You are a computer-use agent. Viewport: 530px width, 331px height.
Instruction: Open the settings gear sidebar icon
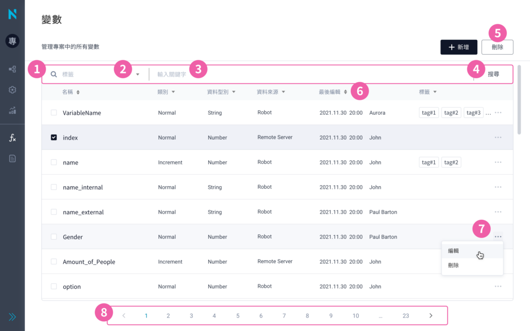tap(12, 90)
